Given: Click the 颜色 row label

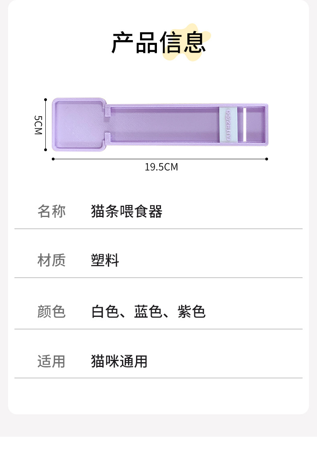Looking at the screenshot, I should [51, 311].
